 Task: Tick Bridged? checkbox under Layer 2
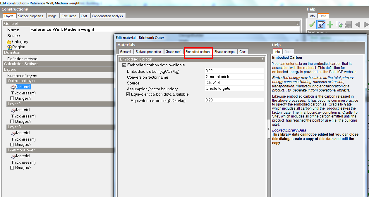point(12,122)
